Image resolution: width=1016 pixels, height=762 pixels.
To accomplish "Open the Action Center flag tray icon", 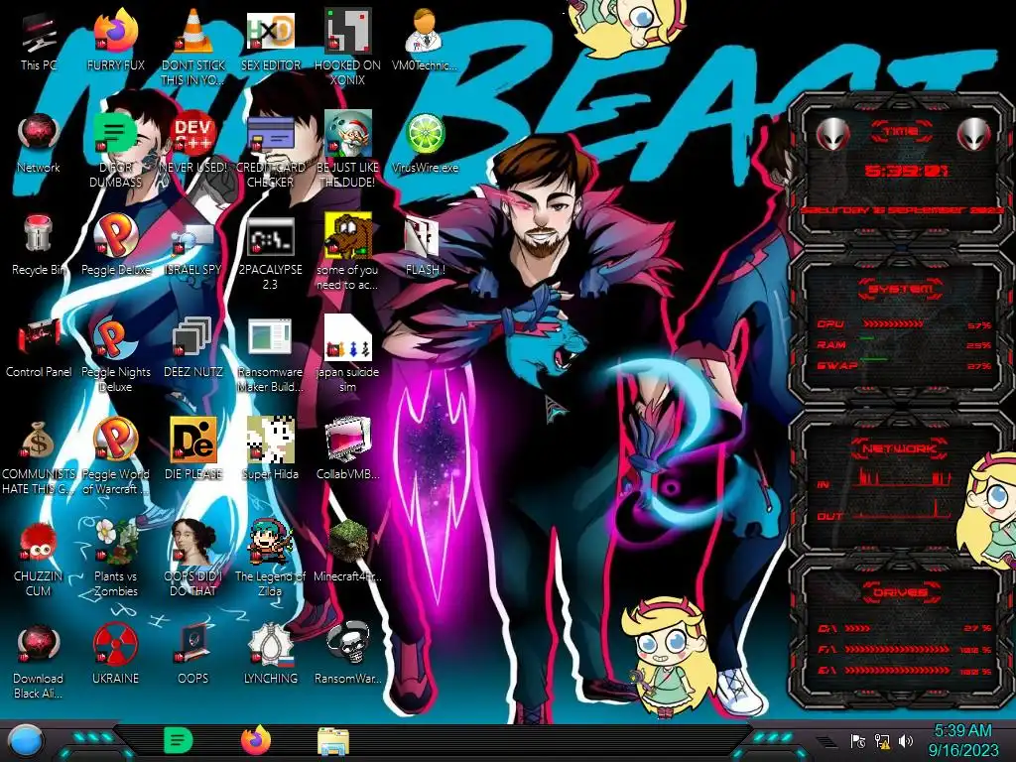I will tap(857, 740).
